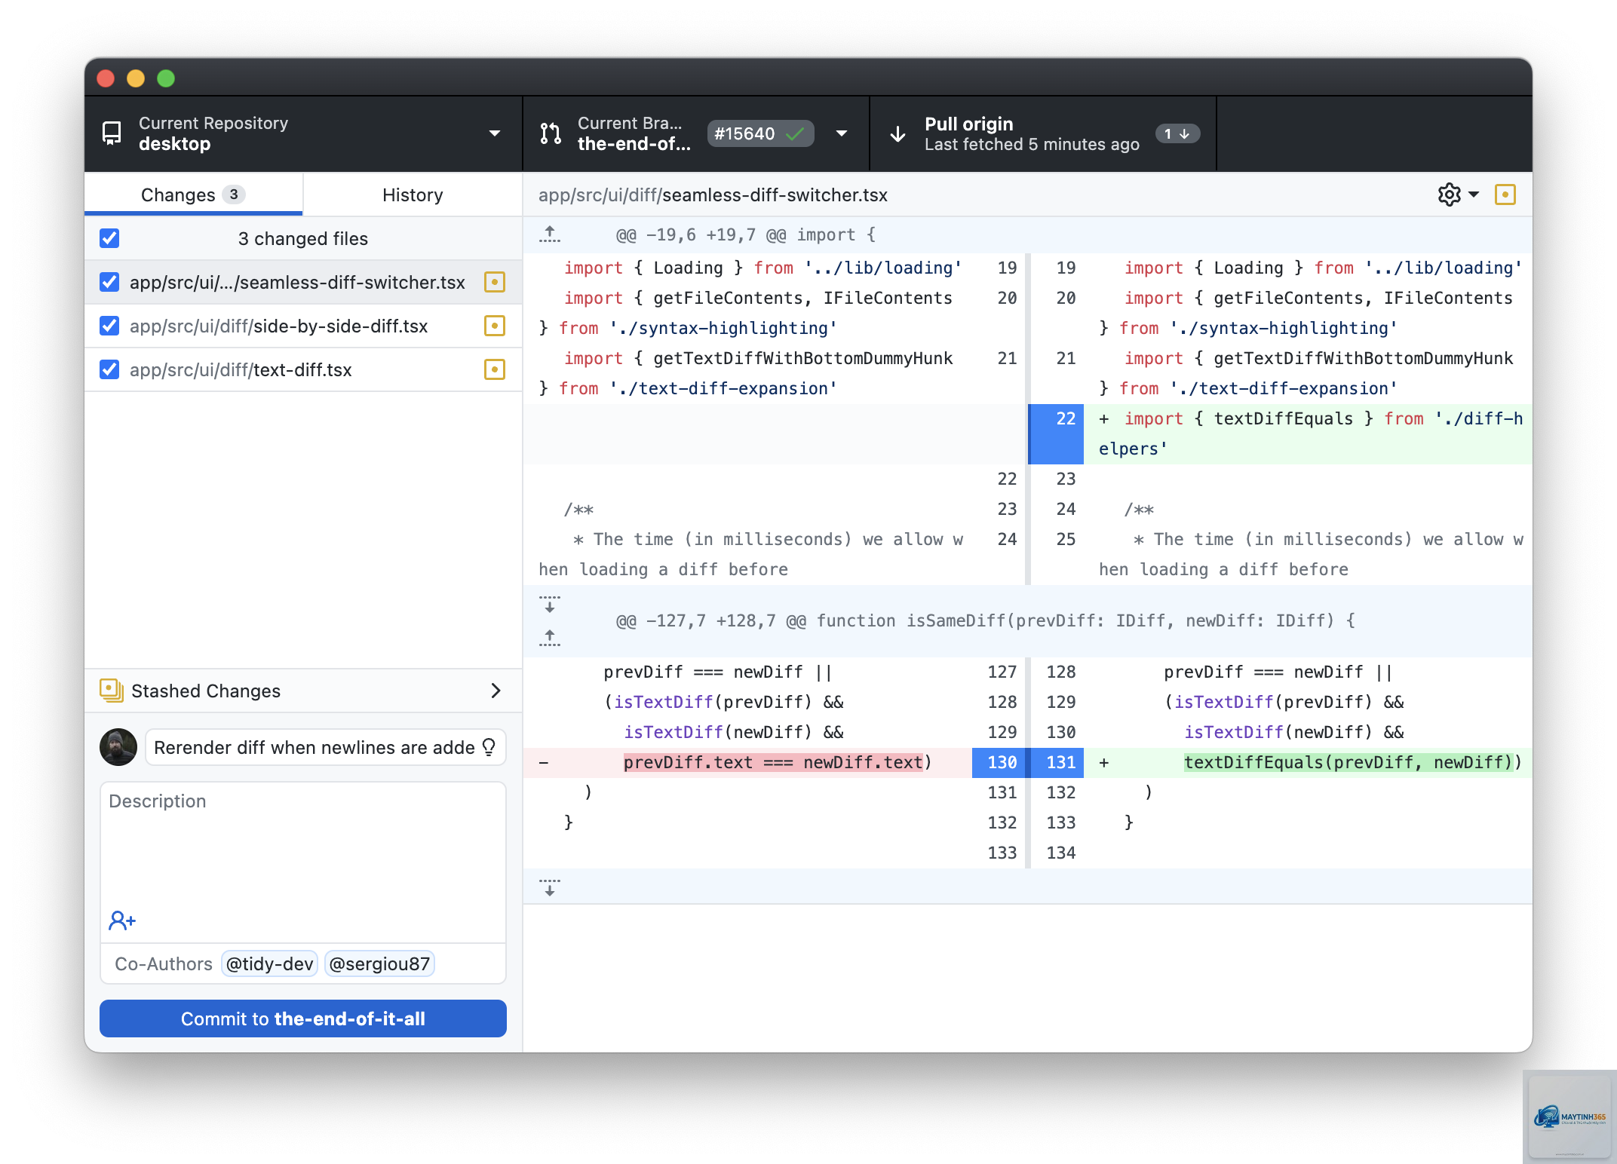Click the repository icon beside desktop
The width and height of the screenshot is (1617, 1164).
click(112, 133)
